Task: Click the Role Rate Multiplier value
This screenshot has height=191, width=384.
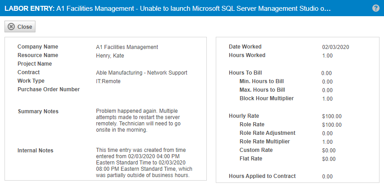Action: (327, 142)
